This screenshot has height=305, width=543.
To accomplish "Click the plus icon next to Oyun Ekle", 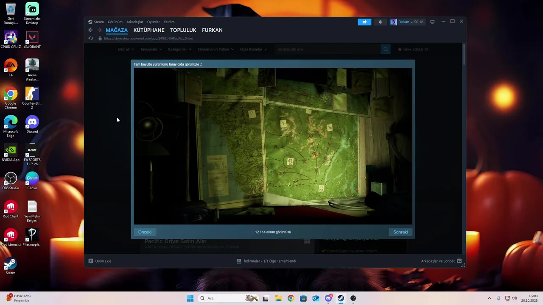I will pyautogui.click(x=90, y=261).
